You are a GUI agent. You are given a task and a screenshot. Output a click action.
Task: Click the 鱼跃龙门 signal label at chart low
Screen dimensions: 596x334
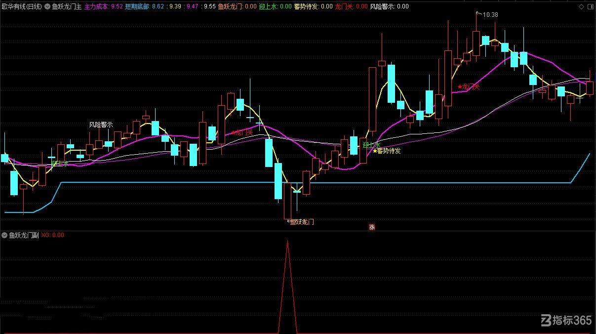pyautogui.click(x=301, y=222)
